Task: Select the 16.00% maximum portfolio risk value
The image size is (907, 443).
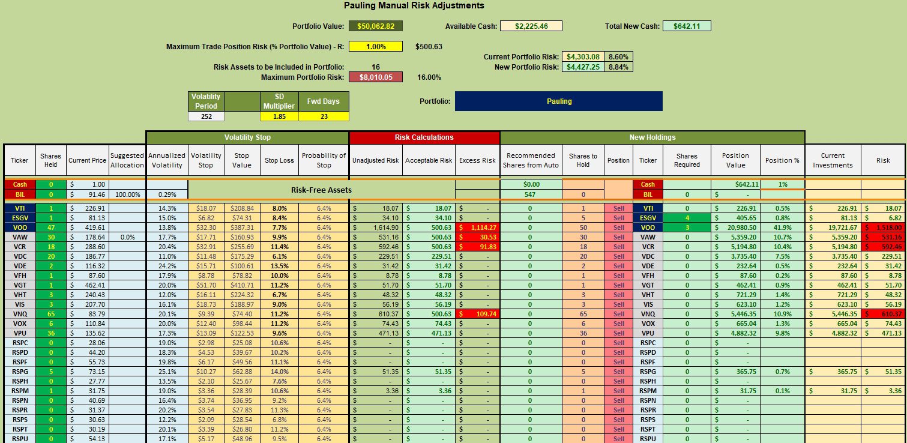Action: pos(429,77)
